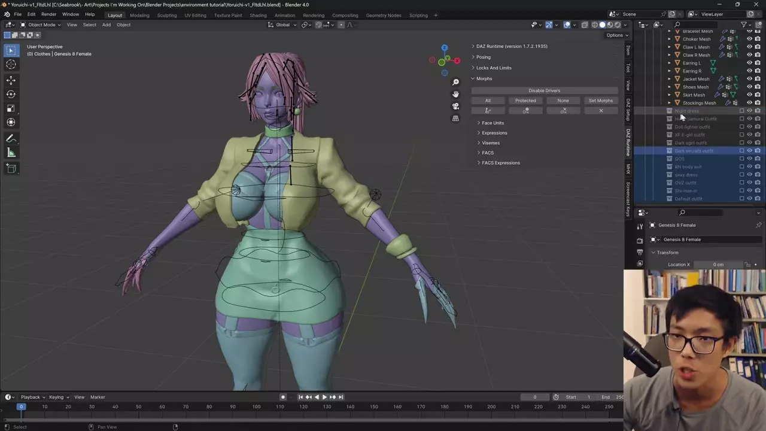Hide Skirt Mesh using eye icon
The height and width of the screenshot is (431, 766).
tap(749, 95)
